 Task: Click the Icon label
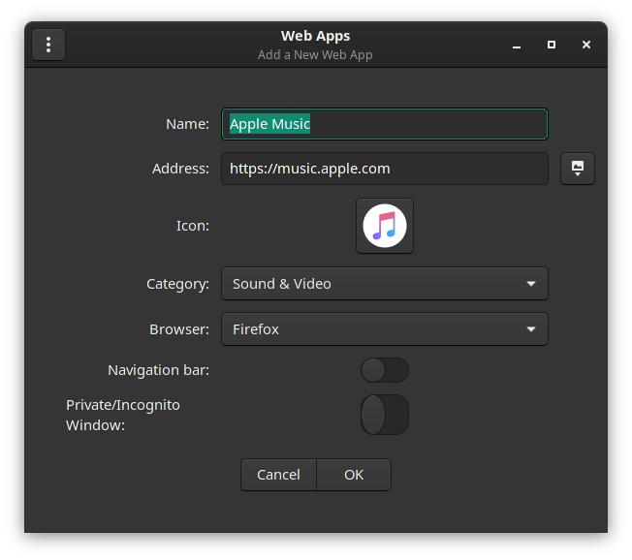click(x=193, y=226)
